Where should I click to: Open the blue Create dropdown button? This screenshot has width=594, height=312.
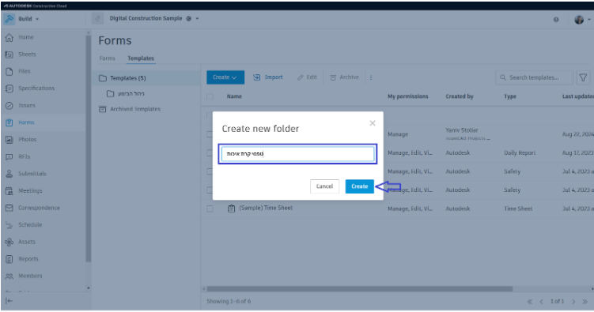pyautogui.click(x=225, y=77)
